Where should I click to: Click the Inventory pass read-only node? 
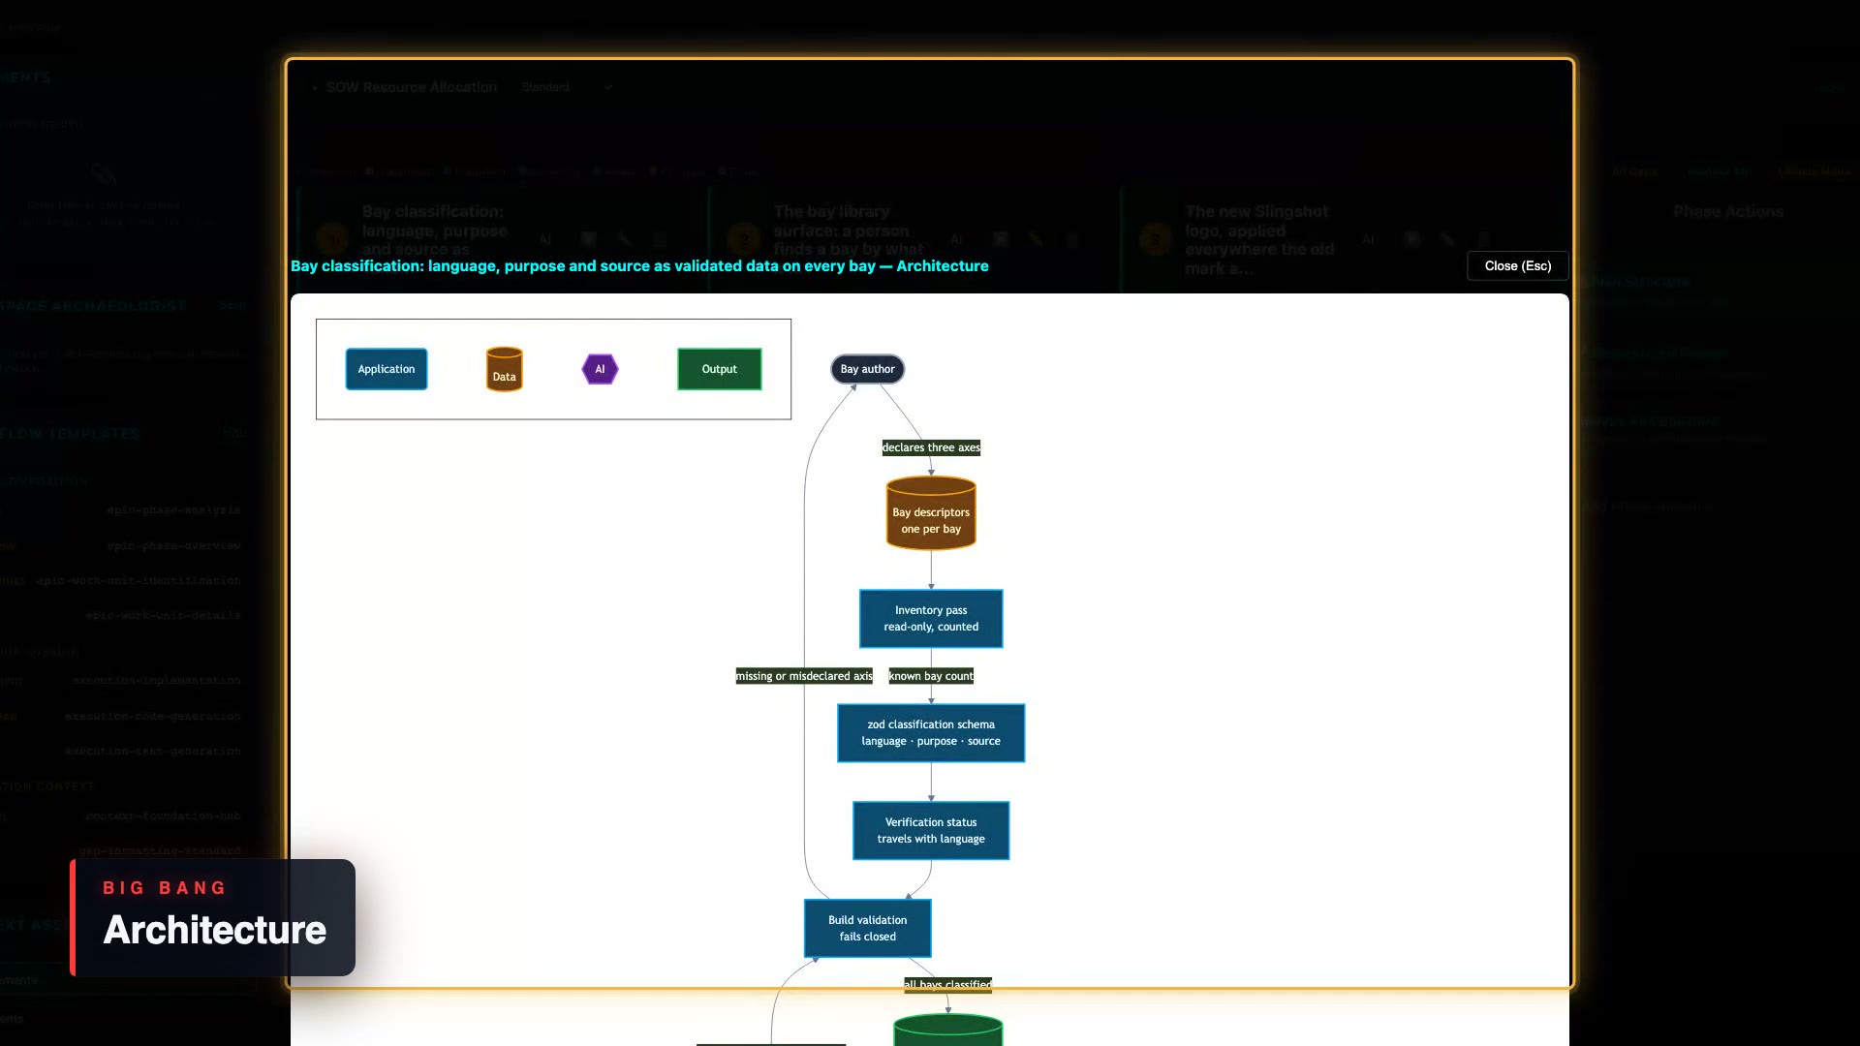coord(931,618)
